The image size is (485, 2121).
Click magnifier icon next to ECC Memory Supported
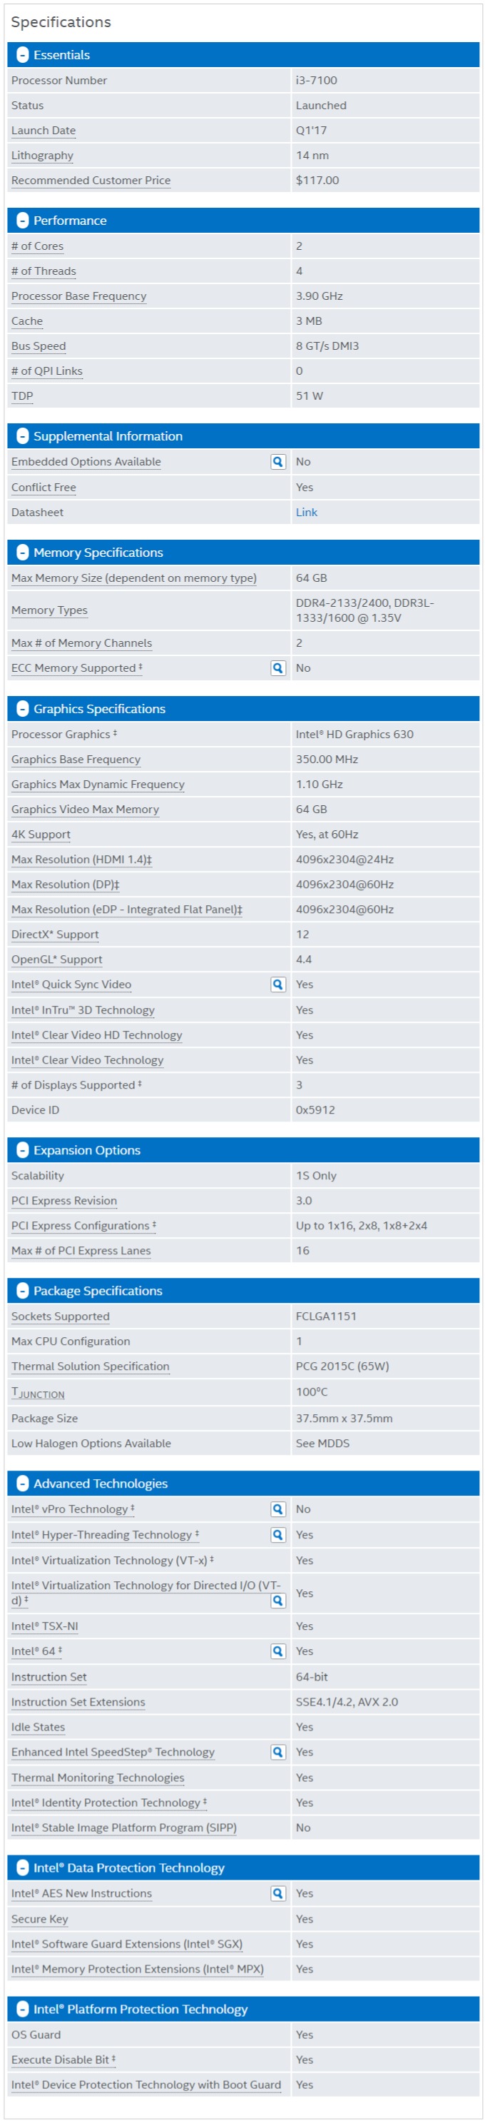point(278,667)
